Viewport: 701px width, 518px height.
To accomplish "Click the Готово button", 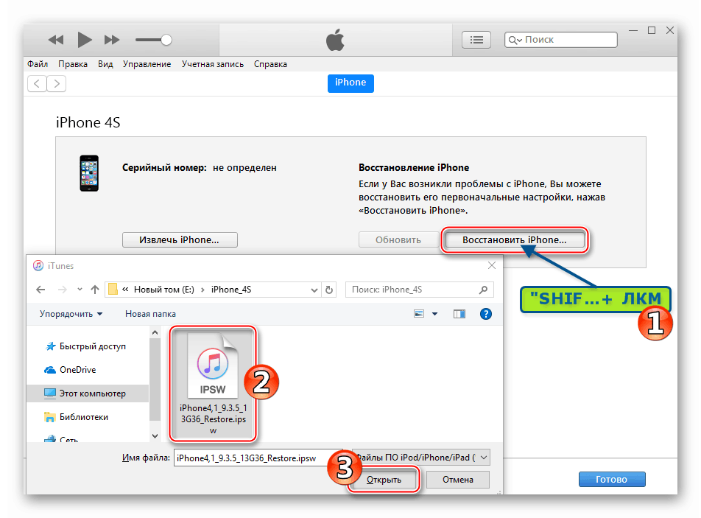I will (612, 479).
